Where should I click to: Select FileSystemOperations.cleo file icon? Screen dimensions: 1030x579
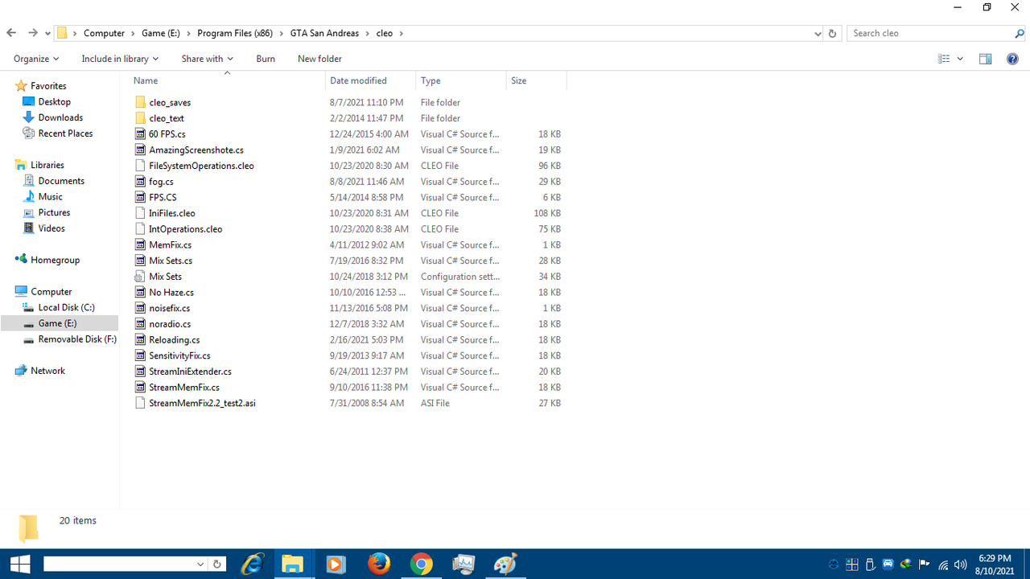click(x=140, y=166)
